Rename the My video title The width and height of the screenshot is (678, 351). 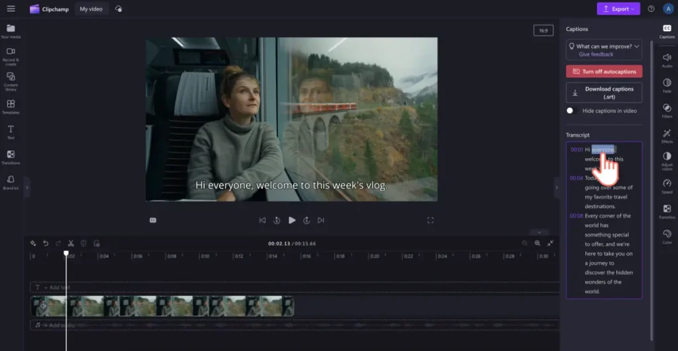pos(91,9)
